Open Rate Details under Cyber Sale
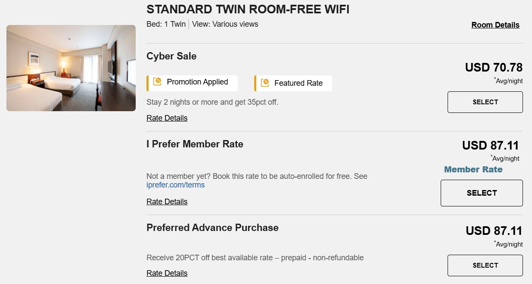The height and width of the screenshot is (284, 532). coord(167,118)
